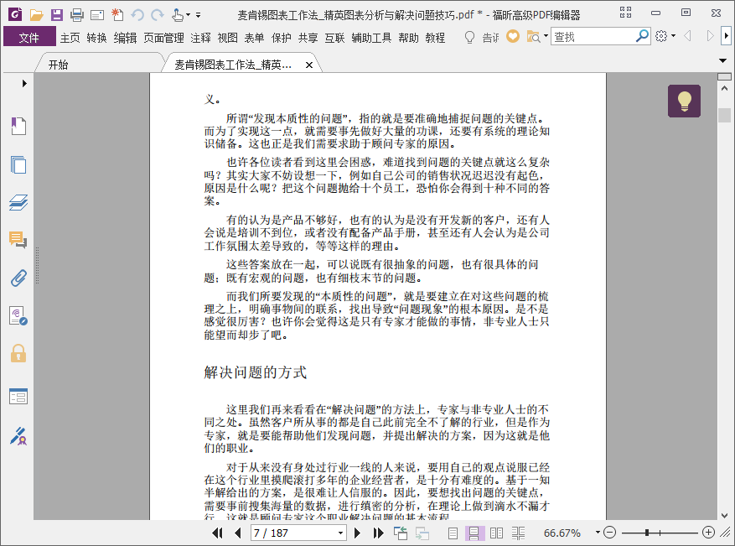This screenshot has width=735, height=546.
Task: Open the tab list dropdown arrow
Action: [722, 60]
